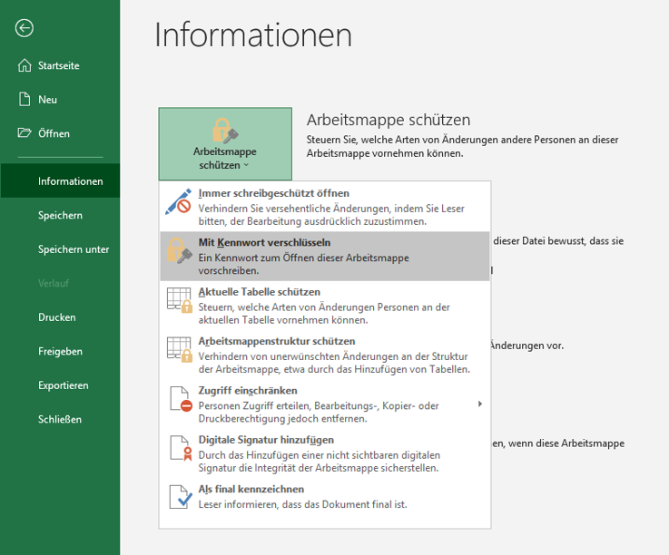The height and width of the screenshot is (555, 669).
Task: Open the Speichern unter tab
Action: click(74, 249)
